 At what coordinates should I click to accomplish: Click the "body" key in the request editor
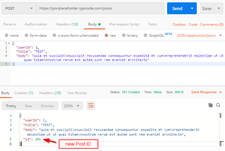[22, 56]
